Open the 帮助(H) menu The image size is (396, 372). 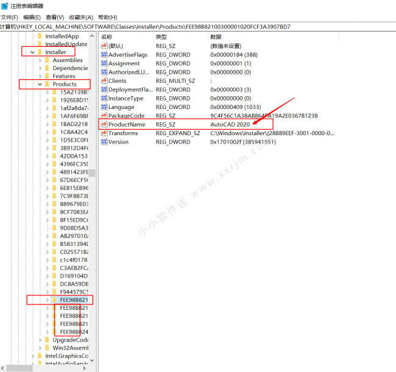point(108,17)
